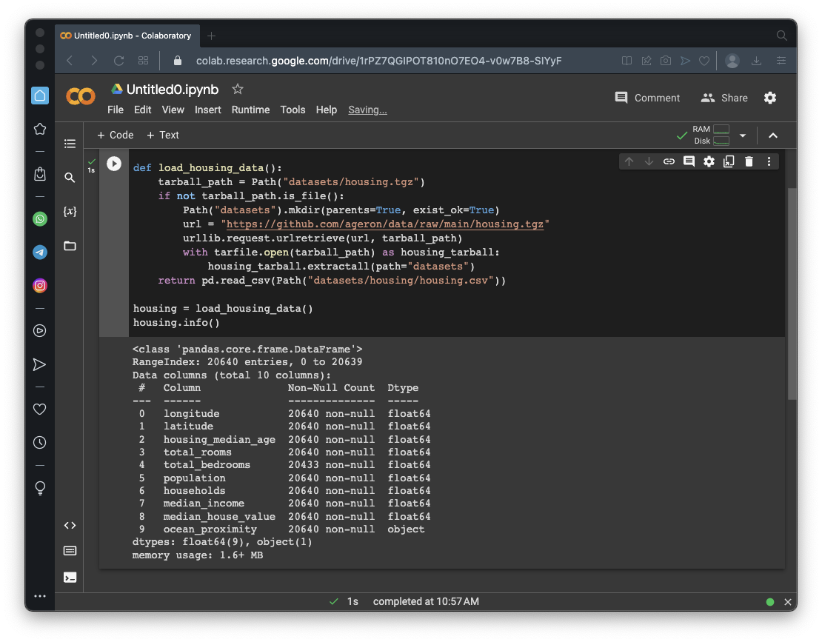Viewport: 822px width, 642px height.
Task: Run the load_housing_data code cell
Action: coord(113,164)
